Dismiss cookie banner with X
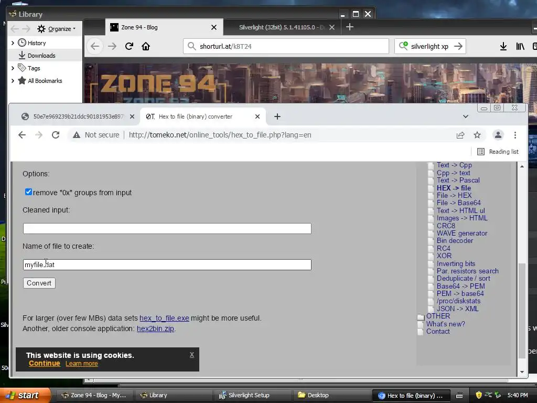Image resolution: width=537 pixels, height=403 pixels. click(192, 355)
